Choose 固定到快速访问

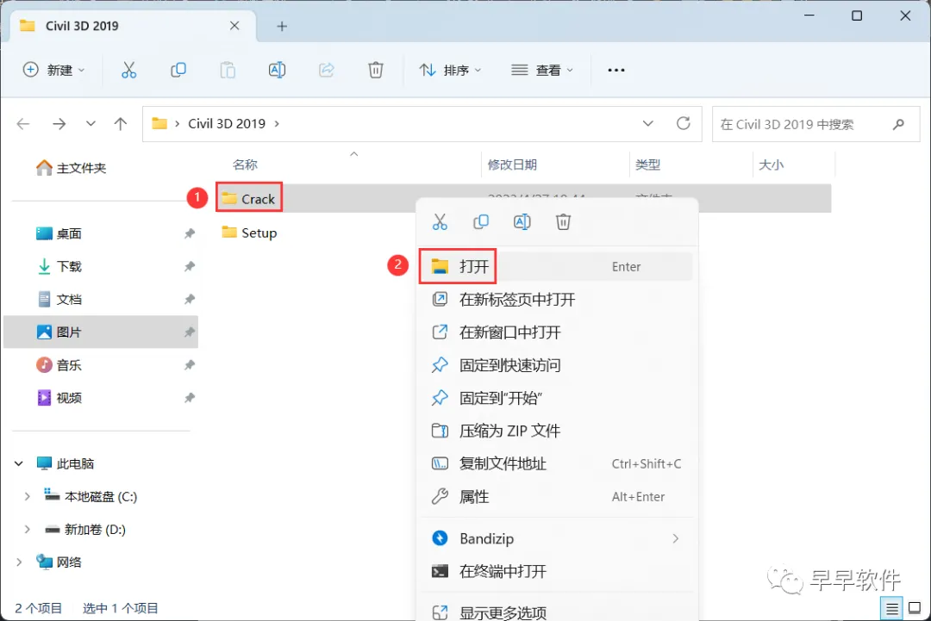point(556,365)
